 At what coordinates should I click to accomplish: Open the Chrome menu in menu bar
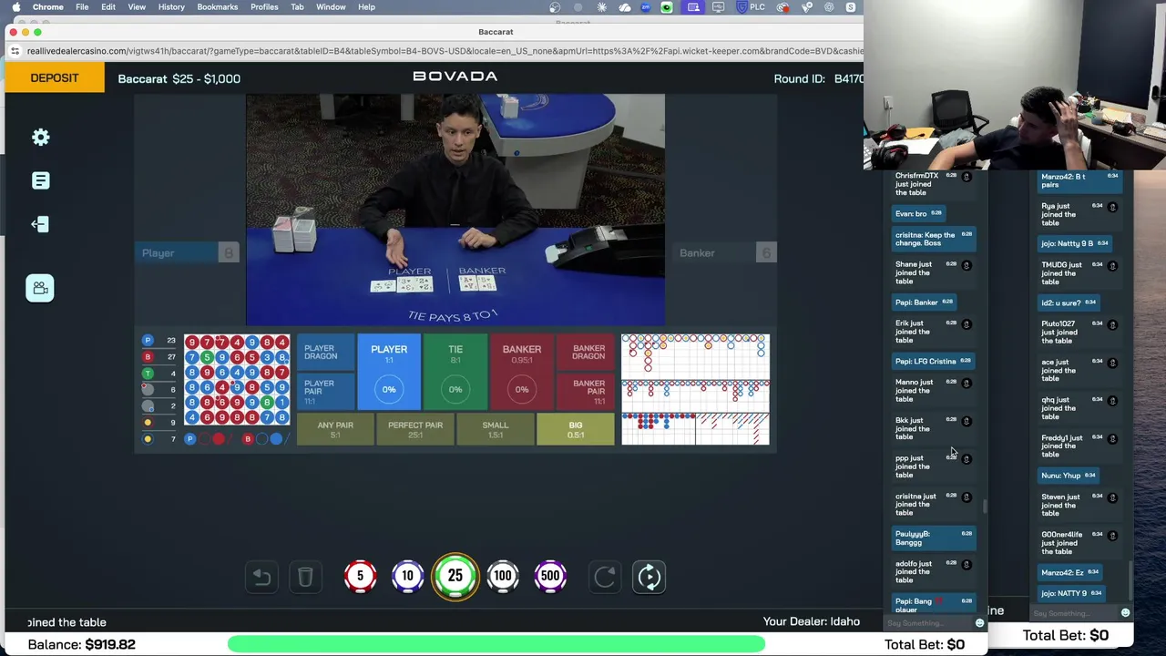48,6
